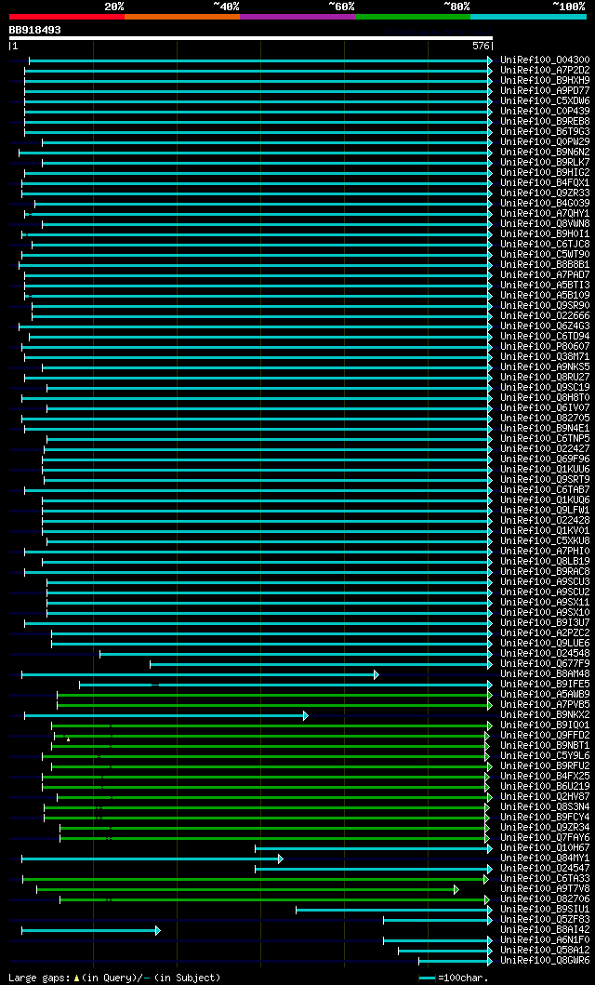Screen dimensions: 595x985
Task: Click yellow query-gap marker on UniRef100_Q9FFD2 row
Action: [68, 739]
